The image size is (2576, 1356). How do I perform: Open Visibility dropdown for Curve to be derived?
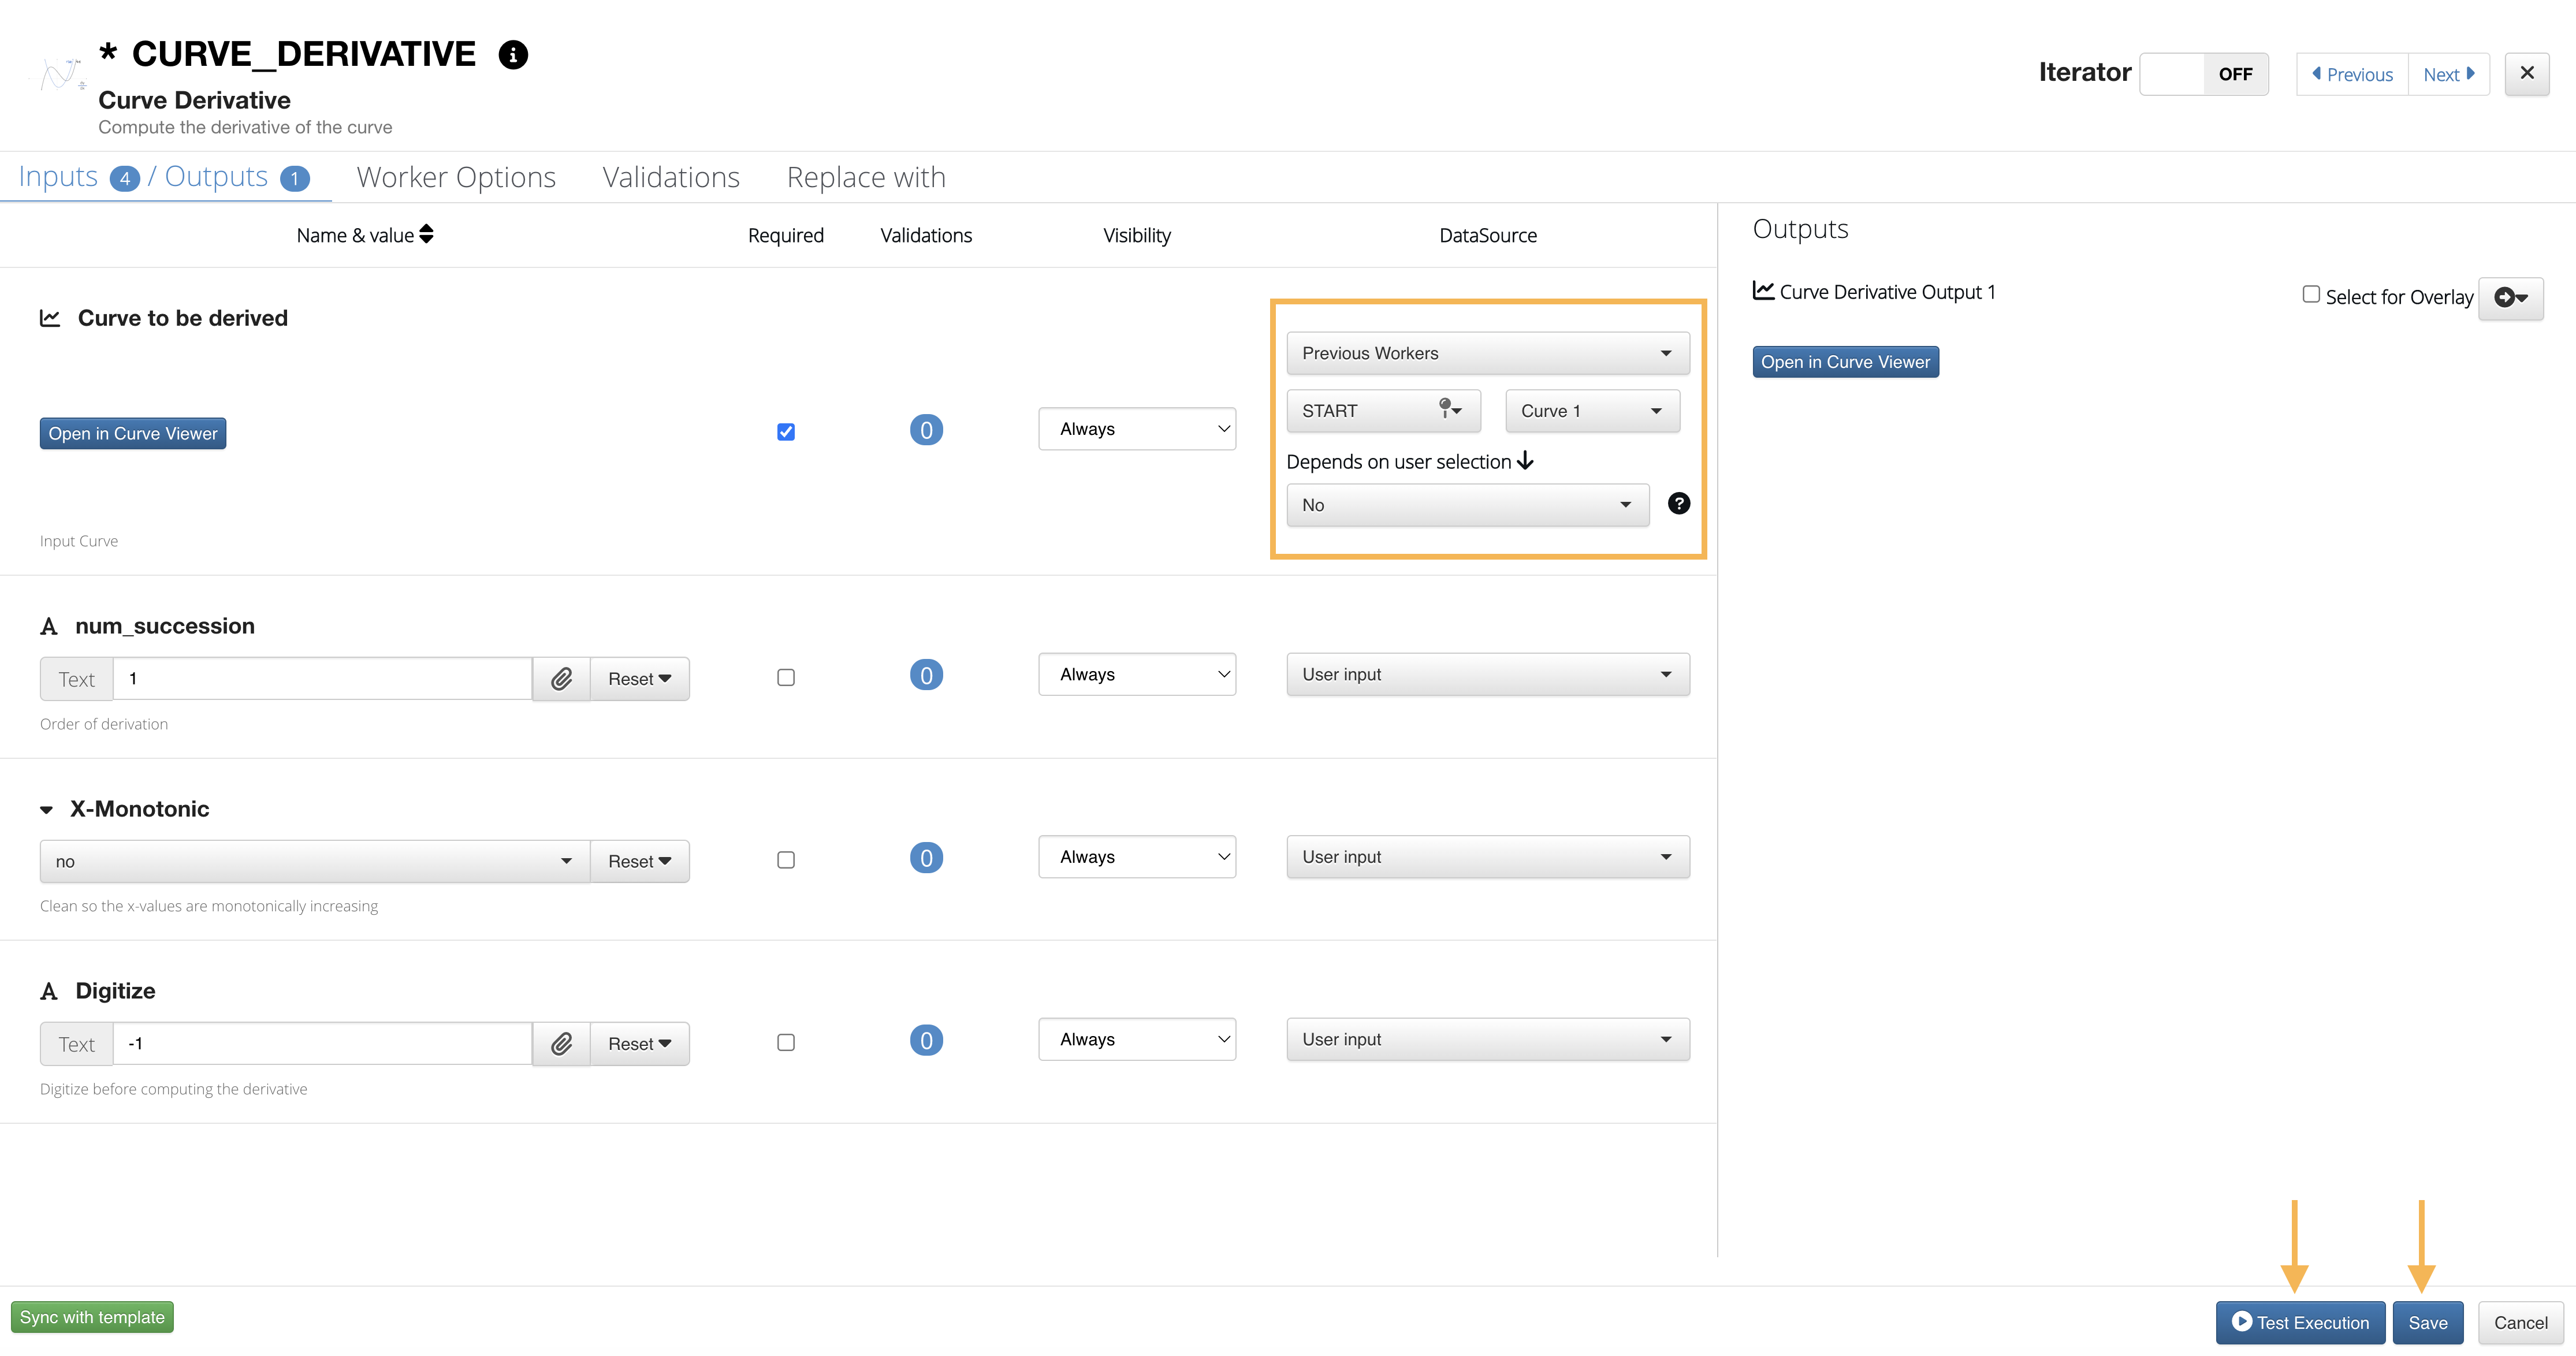(x=1137, y=429)
